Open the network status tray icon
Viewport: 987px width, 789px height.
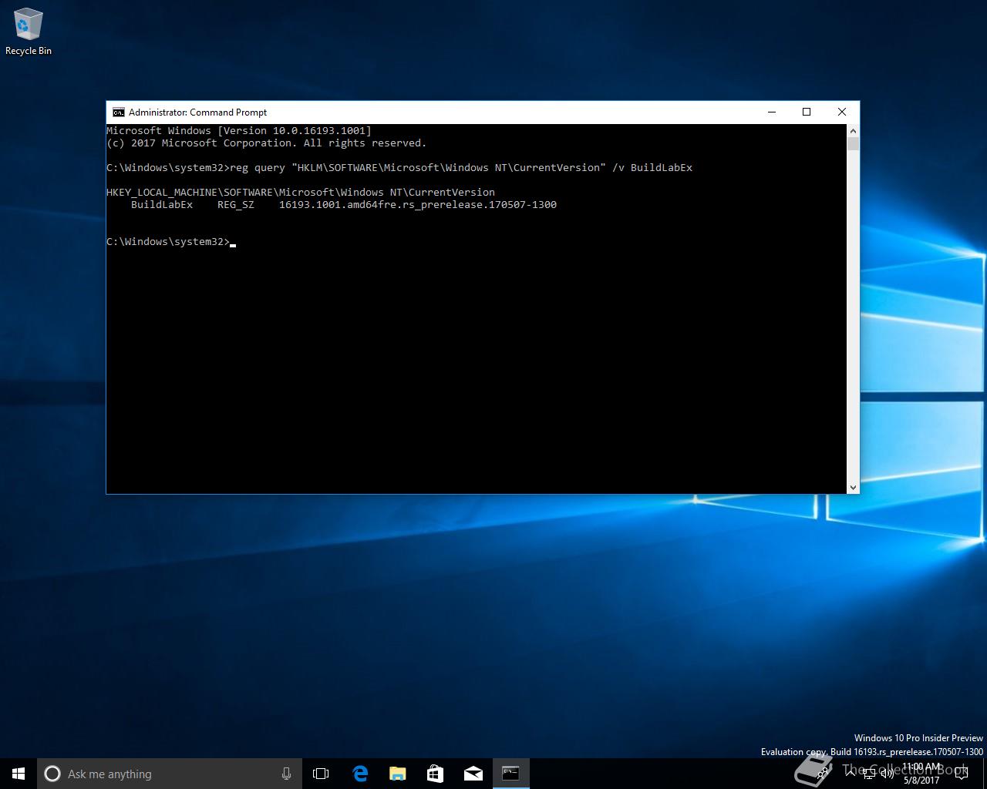coord(869,774)
